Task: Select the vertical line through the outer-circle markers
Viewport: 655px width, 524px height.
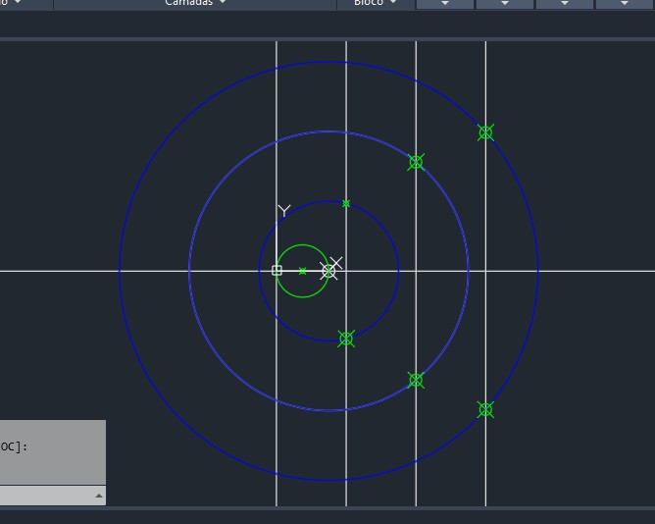Action: (x=485, y=272)
